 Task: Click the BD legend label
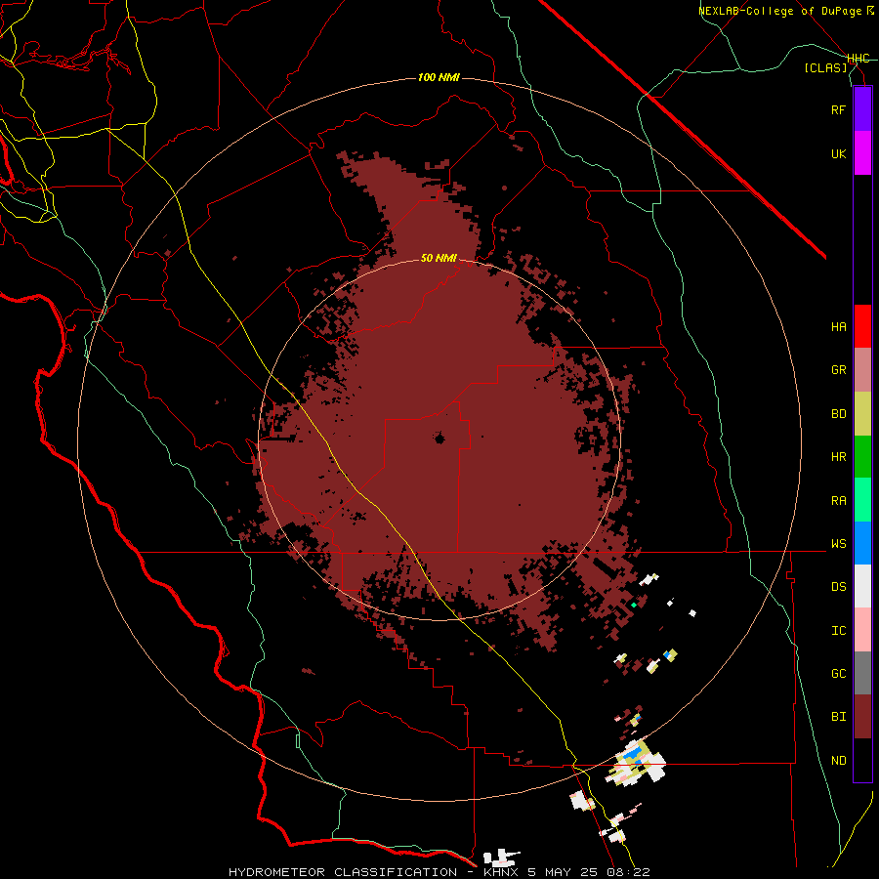[x=838, y=414]
